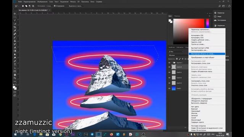
Task: Hide the blue Слой 2 layer
Action: [169, 88]
